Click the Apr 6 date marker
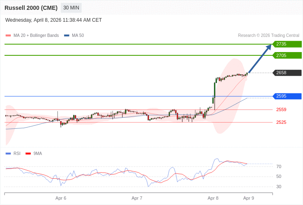The image size is (303, 205). point(61,198)
